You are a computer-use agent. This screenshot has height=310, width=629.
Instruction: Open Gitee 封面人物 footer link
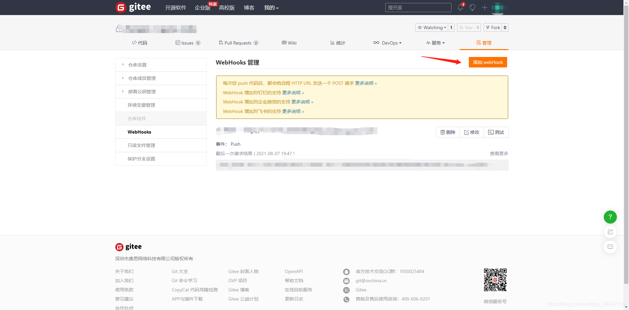tap(243, 271)
